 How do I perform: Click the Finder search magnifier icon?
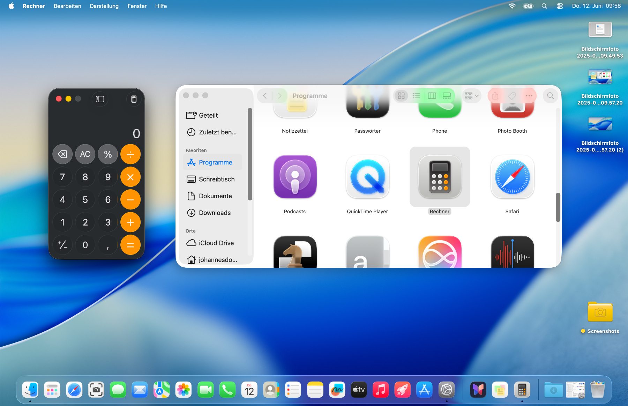click(550, 96)
